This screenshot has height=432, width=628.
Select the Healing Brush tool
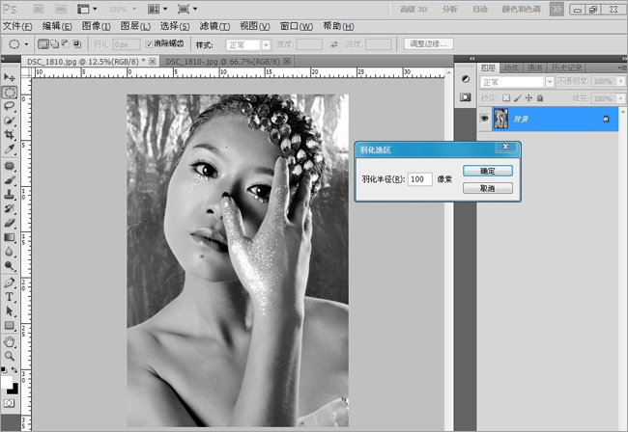pos(10,166)
